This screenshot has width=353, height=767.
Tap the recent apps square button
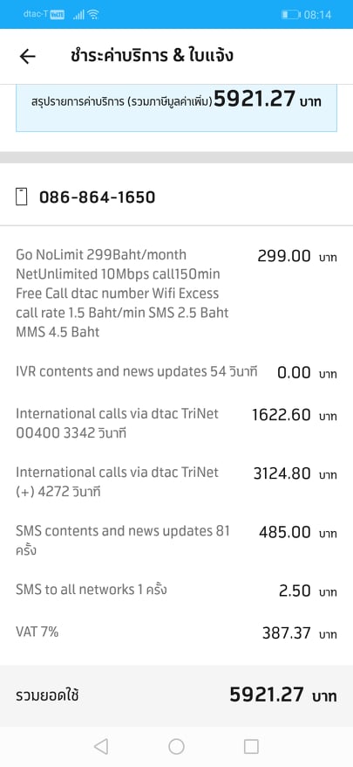(251, 746)
